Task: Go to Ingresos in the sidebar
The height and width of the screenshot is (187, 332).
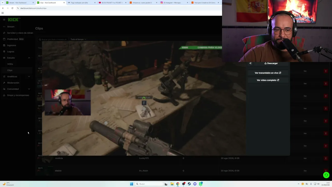Action: point(11,45)
